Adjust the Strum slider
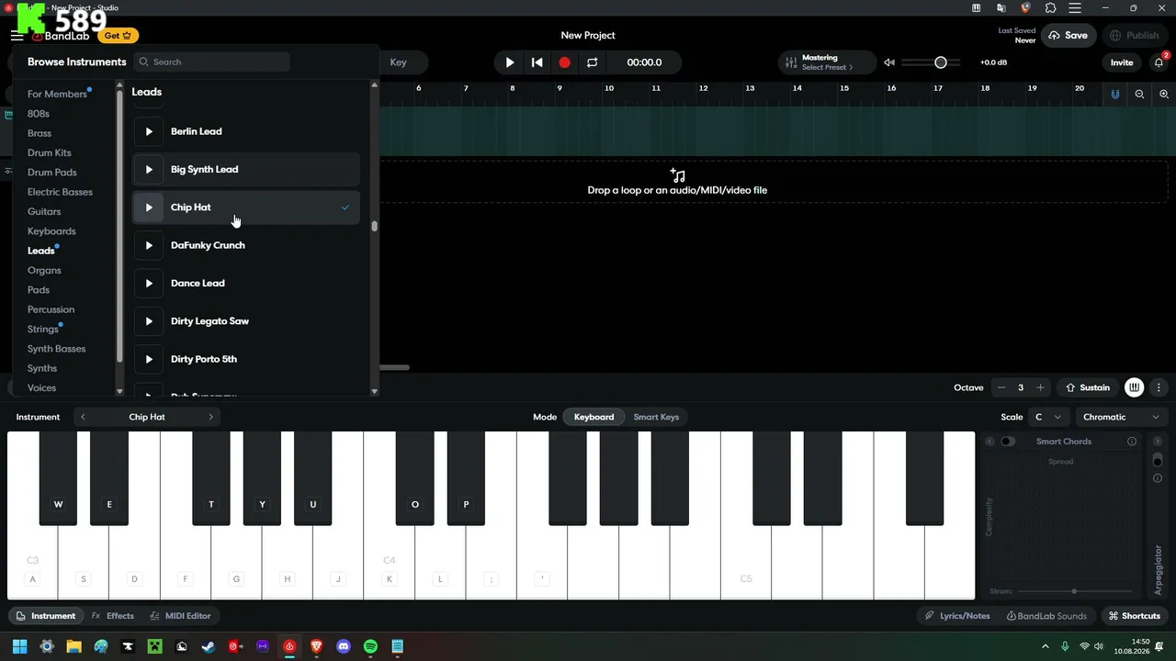The width and height of the screenshot is (1176, 661). (x=1074, y=591)
